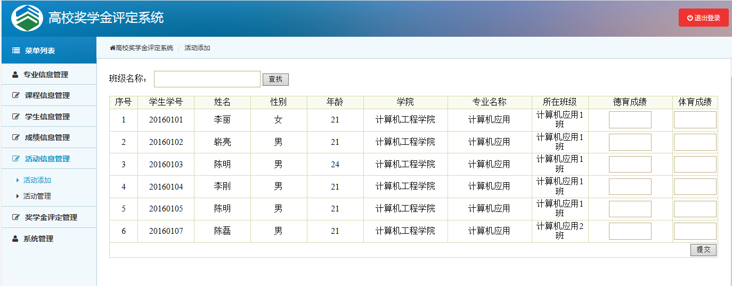This screenshot has height=286, width=732.
Task: Click the 高校奖学金评定系统 header title
Action: (106, 18)
